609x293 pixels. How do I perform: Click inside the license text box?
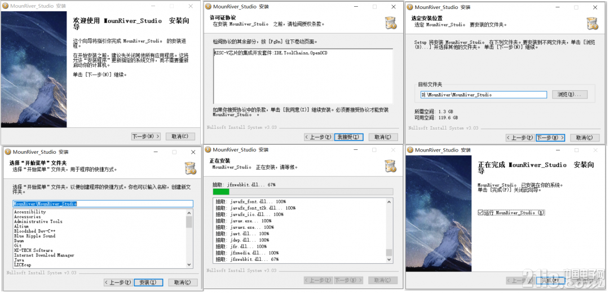[303, 76]
